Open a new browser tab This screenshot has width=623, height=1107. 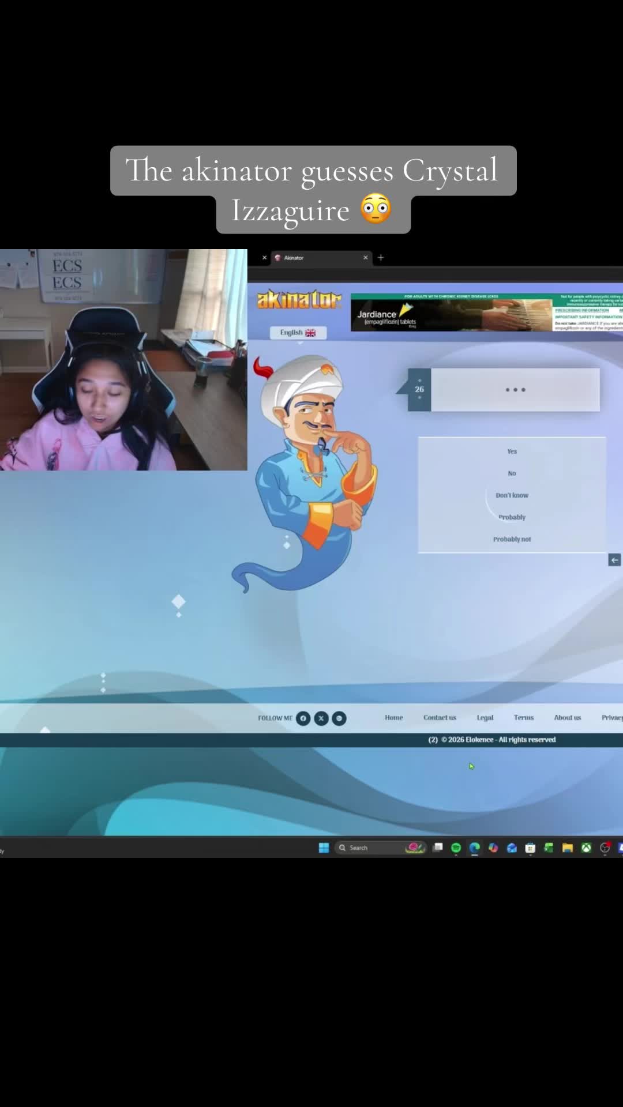pos(381,258)
